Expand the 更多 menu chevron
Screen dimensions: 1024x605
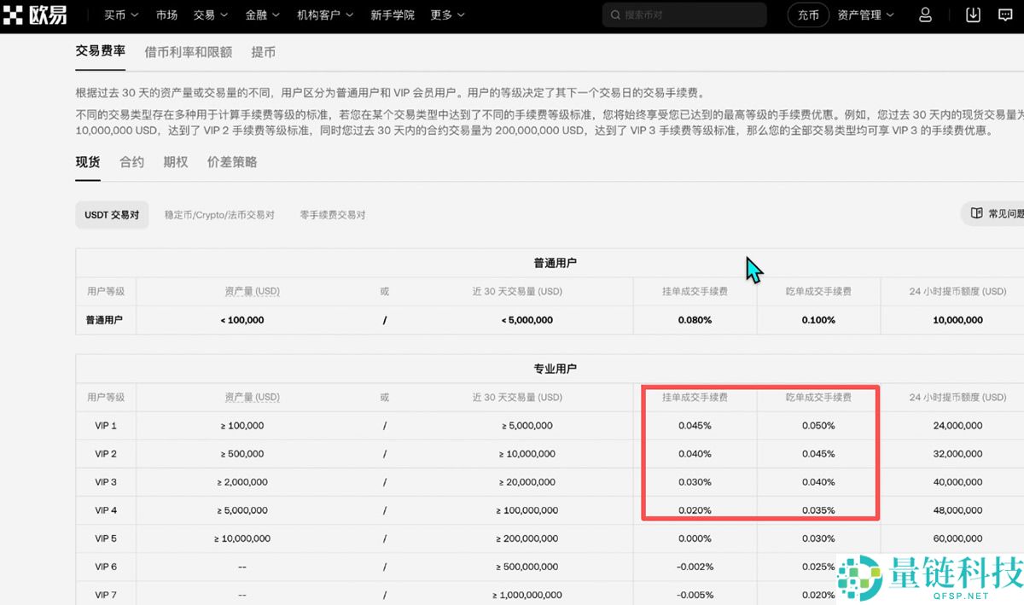point(459,15)
